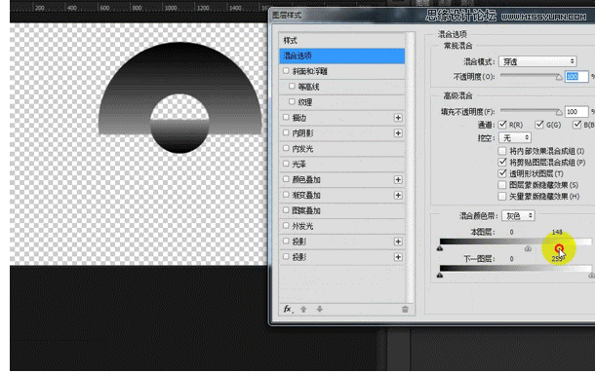Open the 混合颜色带 dropdown showing 灰色
The width and height of the screenshot is (596, 373).
click(519, 216)
